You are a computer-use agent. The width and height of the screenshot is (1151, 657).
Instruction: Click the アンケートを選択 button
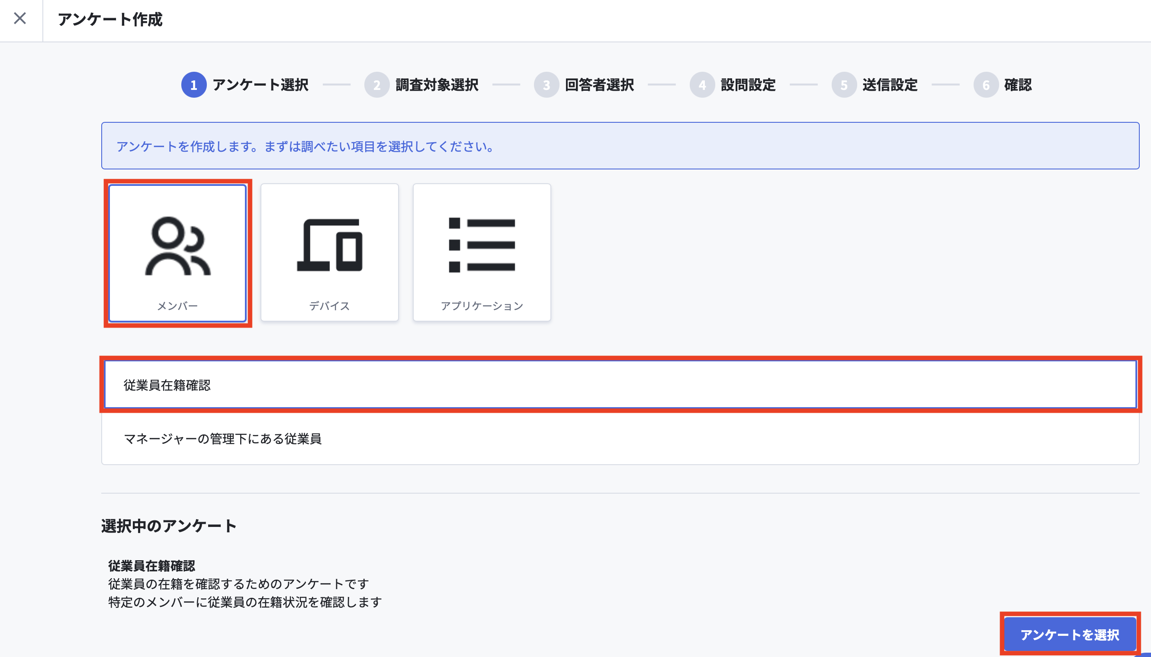(x=1070, y=635)
